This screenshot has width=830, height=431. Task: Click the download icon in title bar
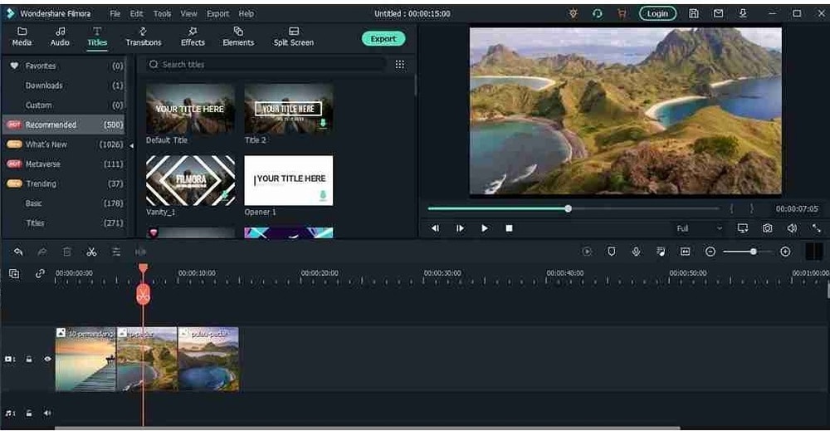[x=743, y=14]
